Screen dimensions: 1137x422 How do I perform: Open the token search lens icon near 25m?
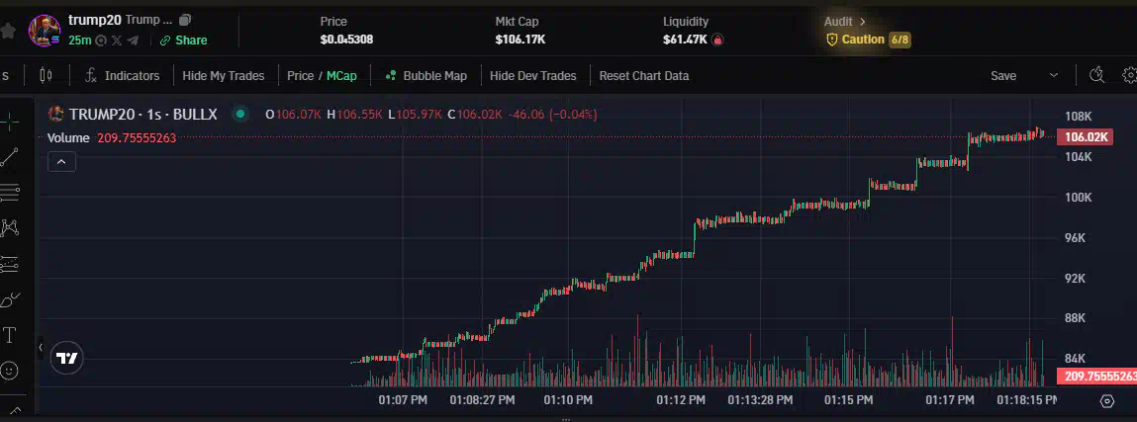pyautogui.click(x=102, y=41)
